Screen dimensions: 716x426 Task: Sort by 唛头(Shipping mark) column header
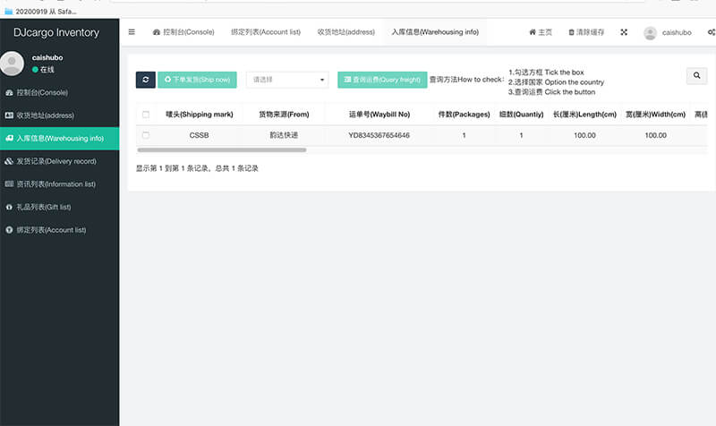(x=199, y=115)
